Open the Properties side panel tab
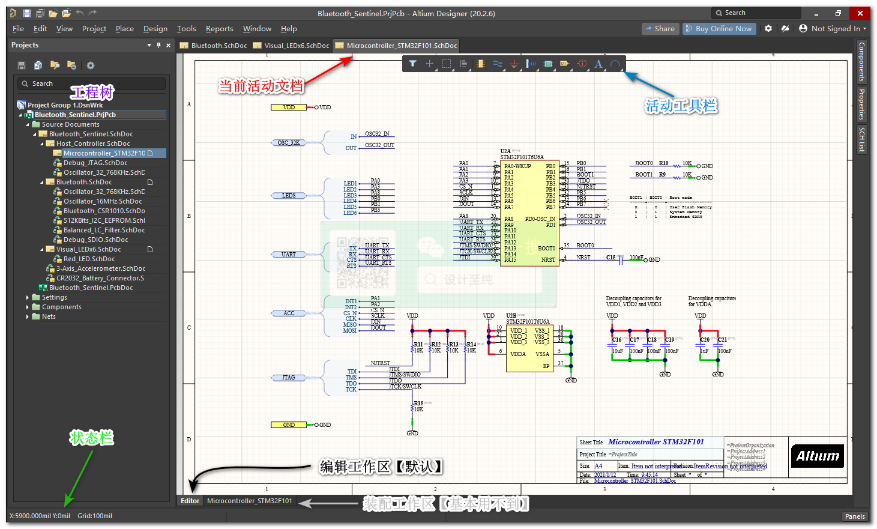The width and height of the screenshot is (877, 529). click(x=861, y=104)
